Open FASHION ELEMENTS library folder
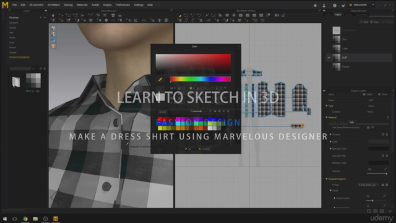The image size is (396, 223). click(x=19, y=58)
